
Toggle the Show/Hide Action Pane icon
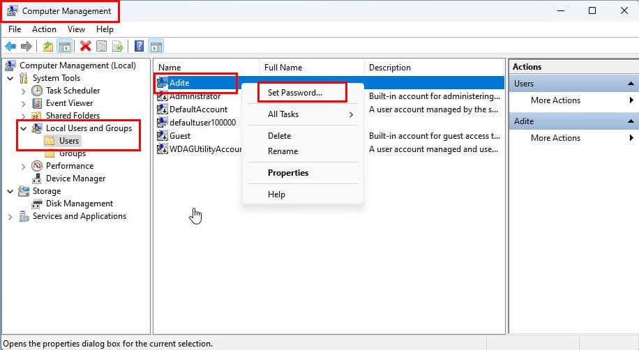(x=156, y=46)
